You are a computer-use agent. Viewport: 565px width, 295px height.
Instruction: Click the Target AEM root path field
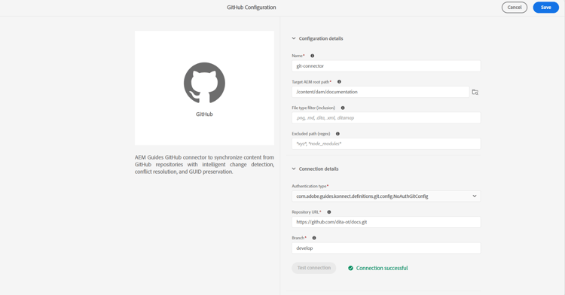pyautogui.click(x=380, y=92)
